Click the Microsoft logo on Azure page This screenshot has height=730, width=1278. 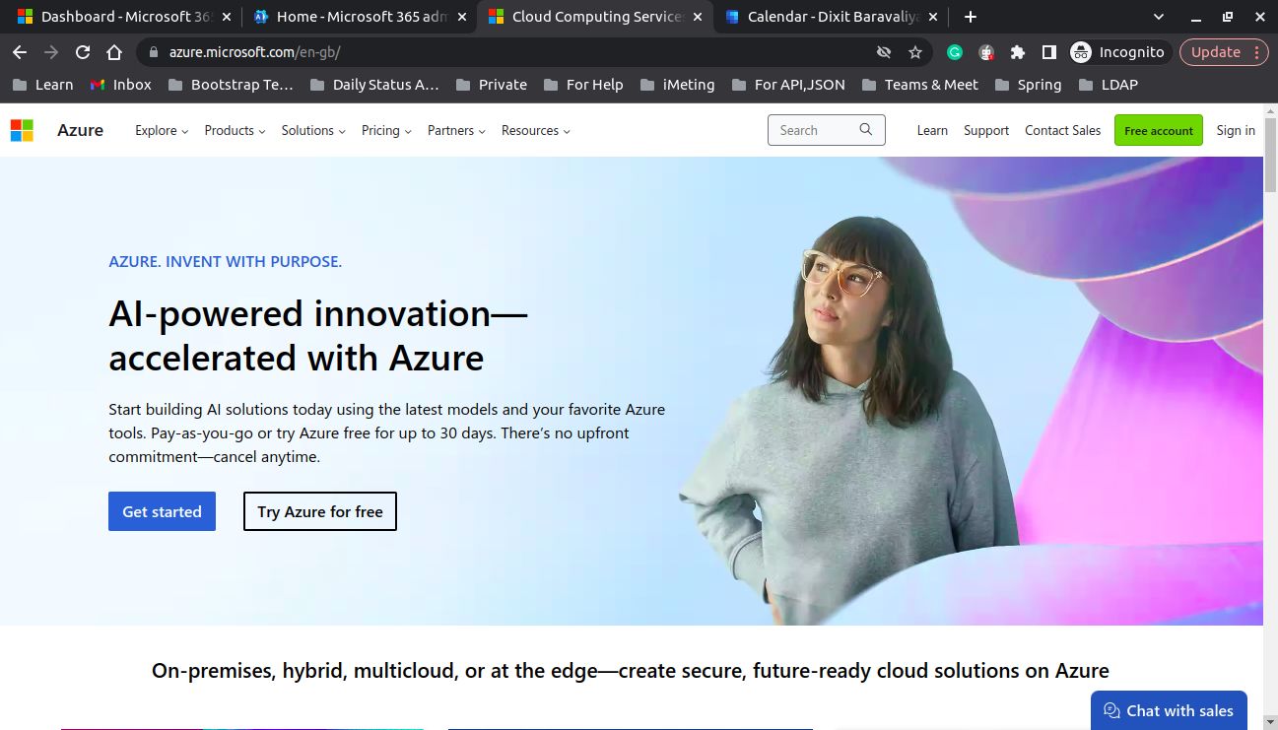click(22, 130)
